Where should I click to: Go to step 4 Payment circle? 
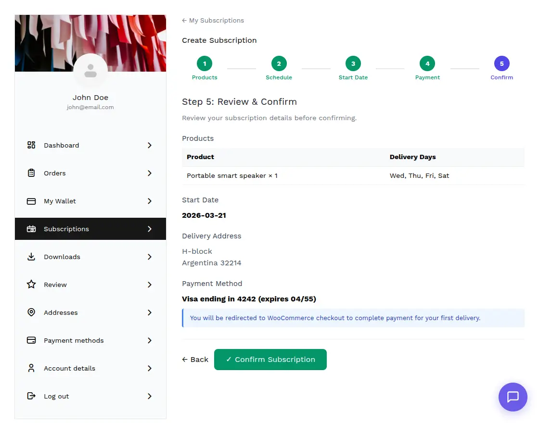point(427,63)
